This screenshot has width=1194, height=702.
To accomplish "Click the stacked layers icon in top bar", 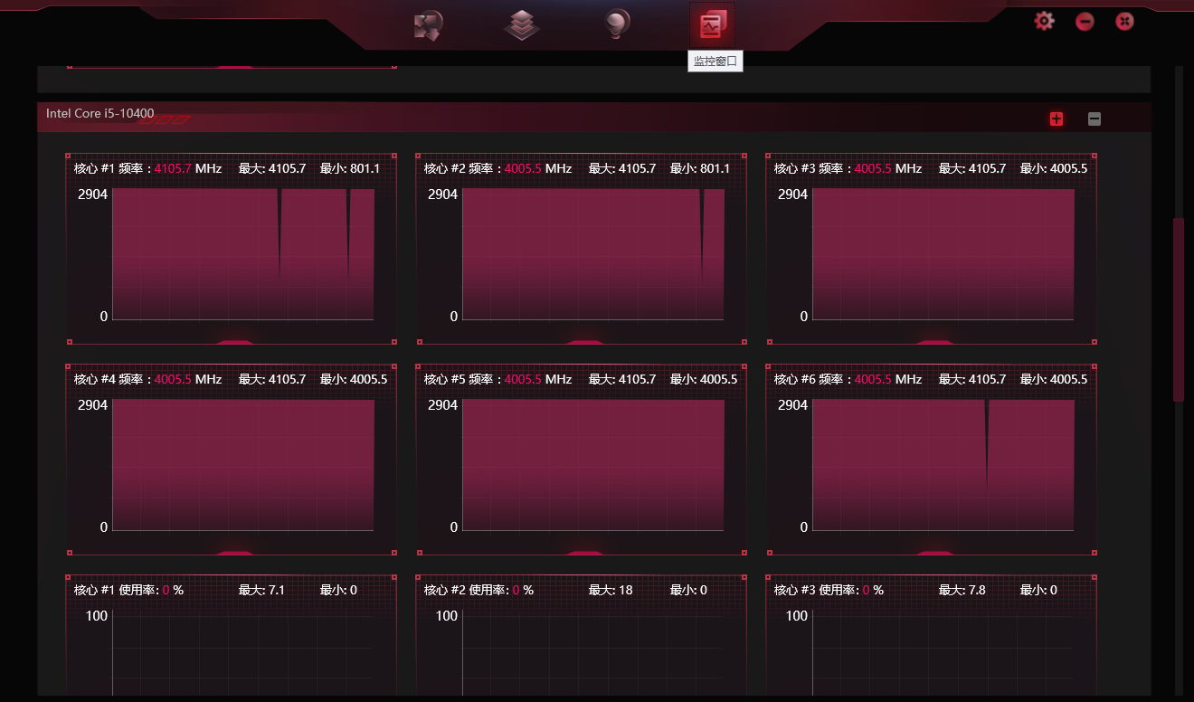I will [x=522, y=25].
